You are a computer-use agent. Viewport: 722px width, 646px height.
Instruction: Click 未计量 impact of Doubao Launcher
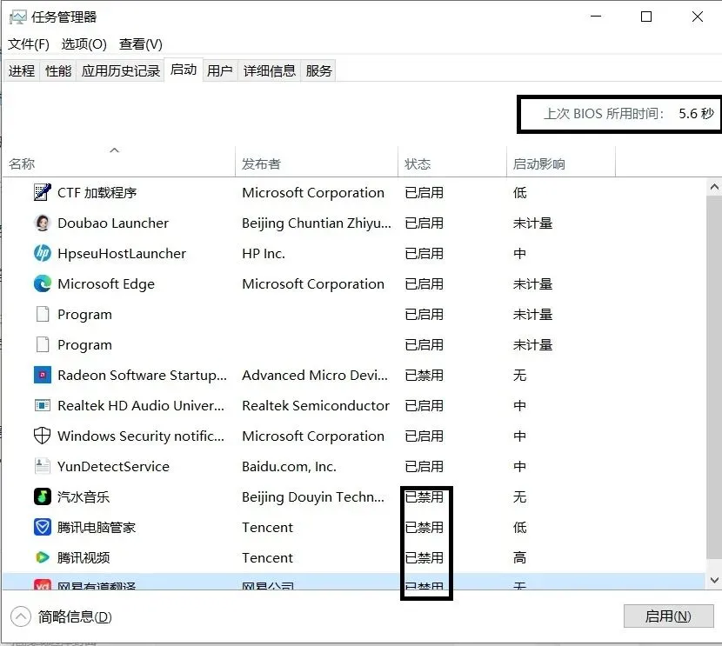tap(532, 223)
